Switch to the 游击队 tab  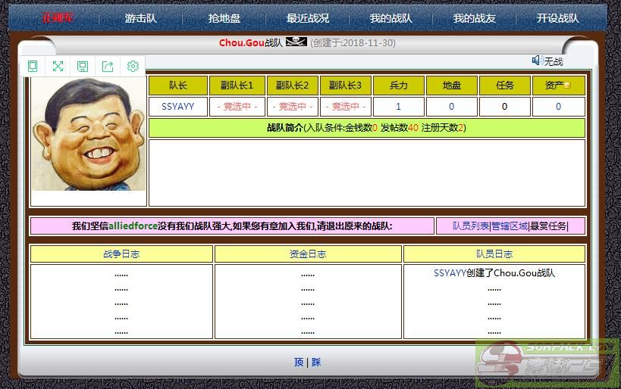(141, 18)
